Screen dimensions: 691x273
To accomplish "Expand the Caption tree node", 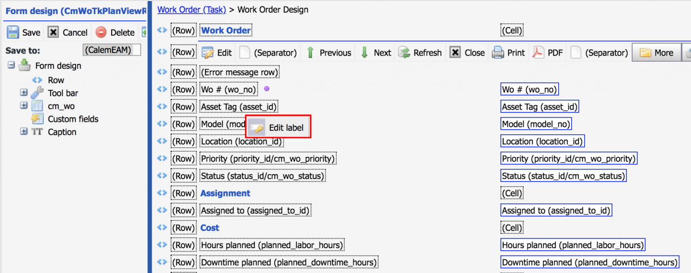I will (24, 132).
